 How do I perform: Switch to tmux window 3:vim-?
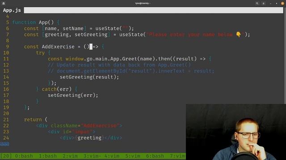tap(93, 156)
